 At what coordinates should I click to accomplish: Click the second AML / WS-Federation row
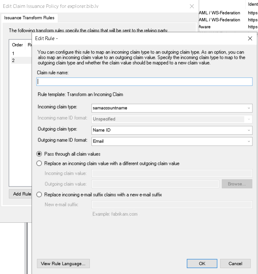(x=219, y=20)
